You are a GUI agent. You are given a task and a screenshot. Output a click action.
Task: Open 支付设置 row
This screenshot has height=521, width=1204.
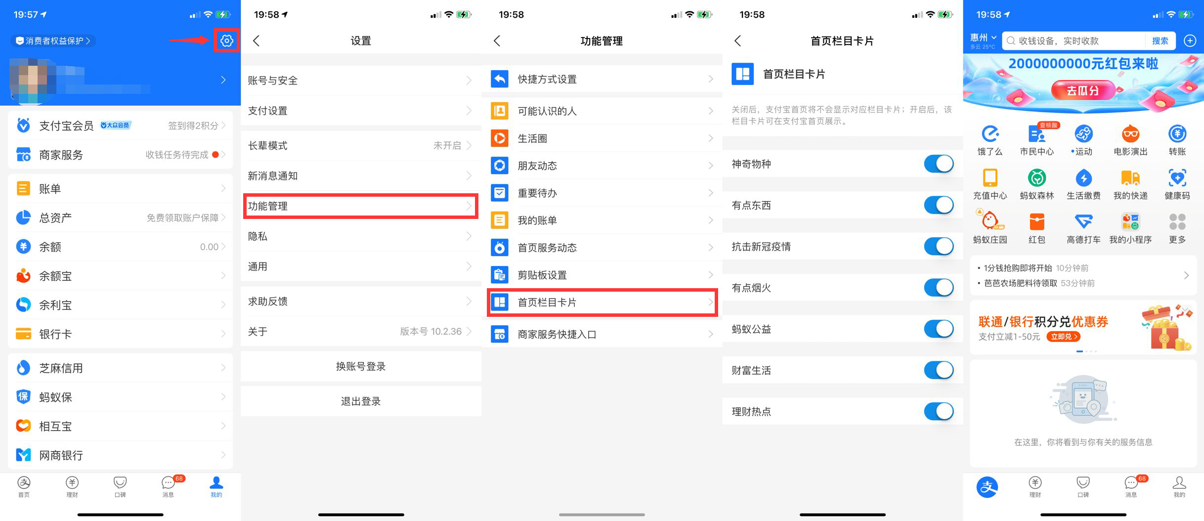click(361, 111)
